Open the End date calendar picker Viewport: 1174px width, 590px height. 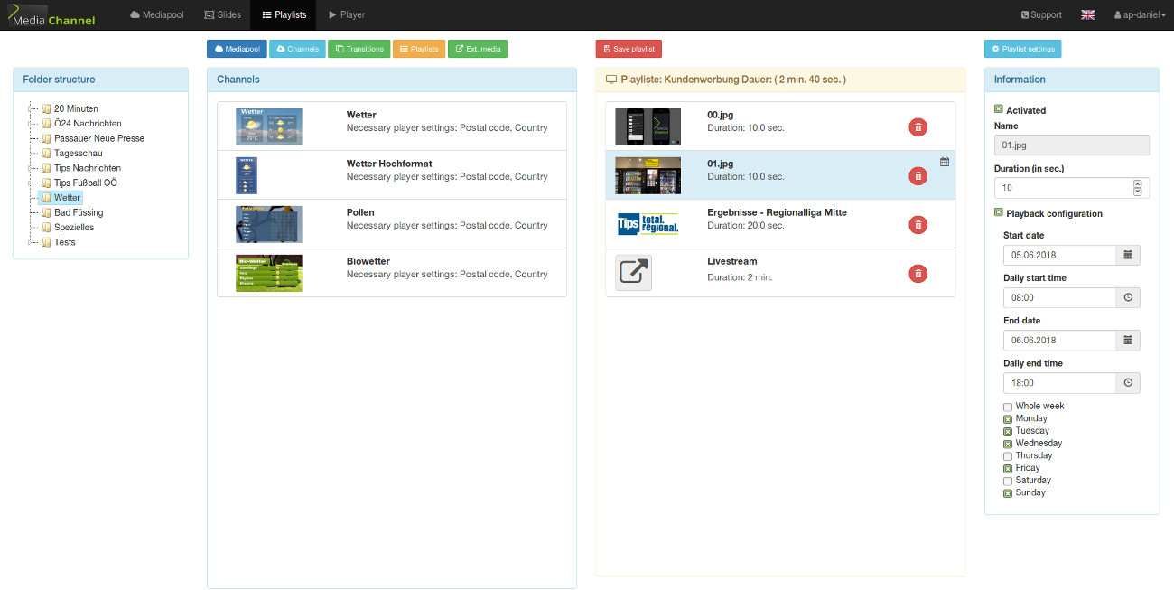tap(1127, 341)
